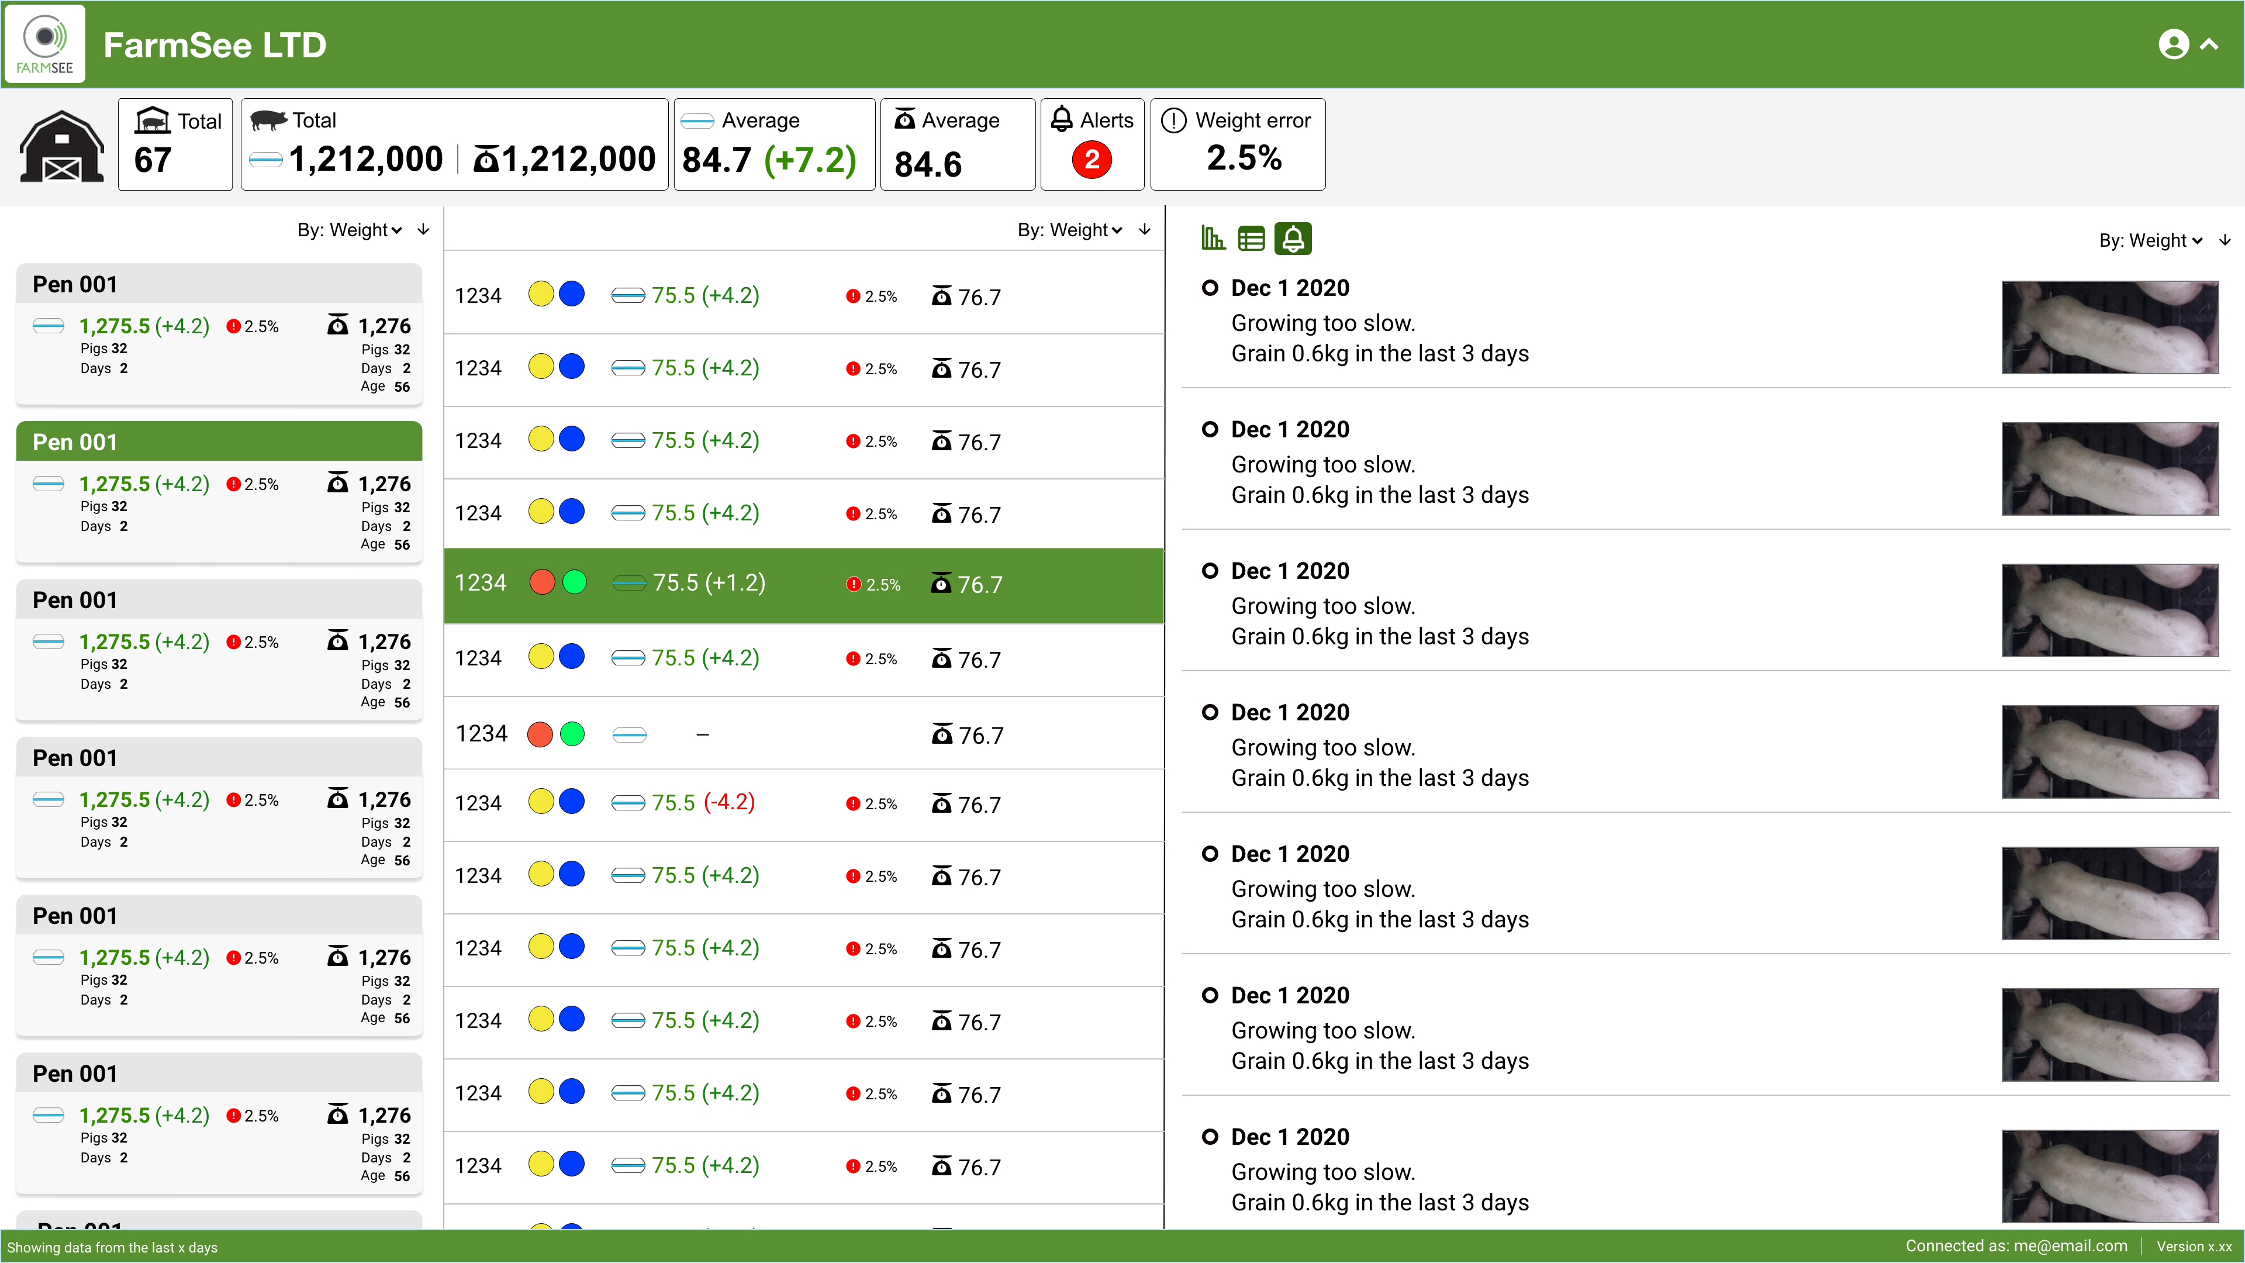Click the Average 84.7 (+7.2) summary card
This screenshot has width=2245, height=1263.
click(x=774, y=144)
